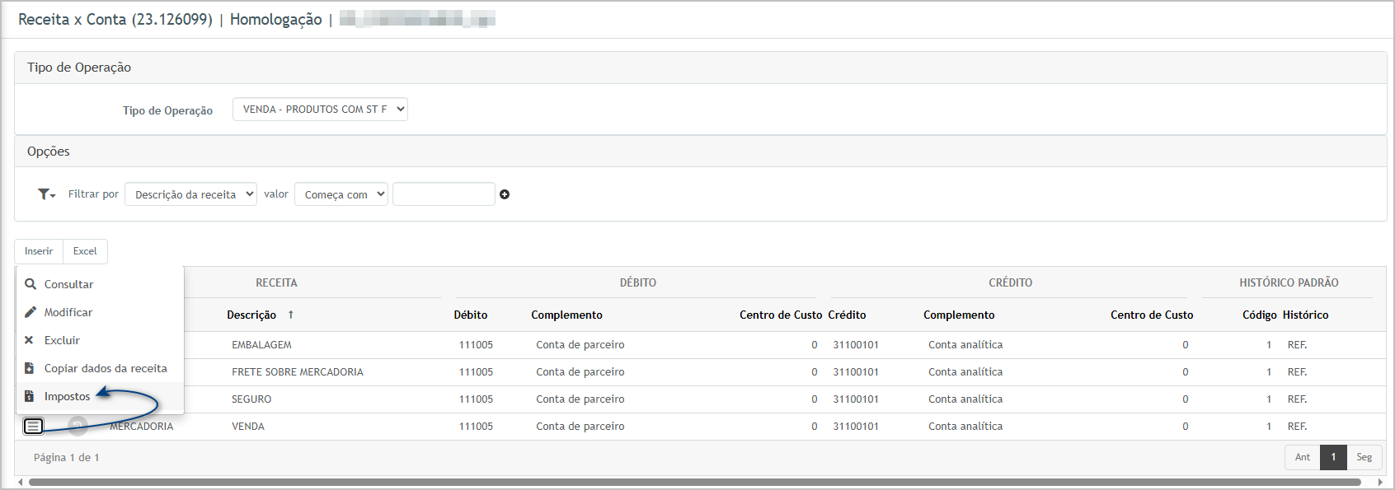Open the Começa com condition dropdown
1395x490 pixels.
341,194
